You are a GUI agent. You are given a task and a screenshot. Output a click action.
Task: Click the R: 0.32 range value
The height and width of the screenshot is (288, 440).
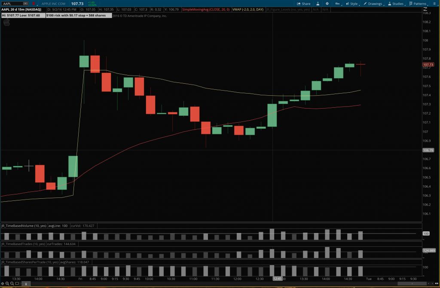156,9
